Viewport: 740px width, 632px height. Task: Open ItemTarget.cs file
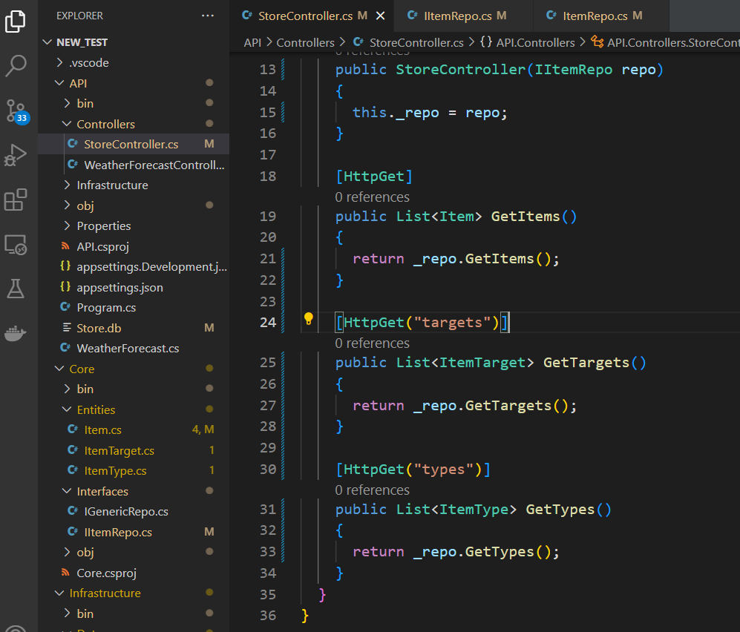pyautogui.click(x=134, y=450)
